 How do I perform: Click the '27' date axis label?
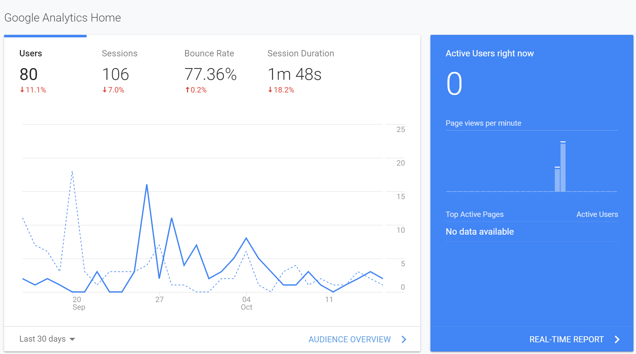160,299
